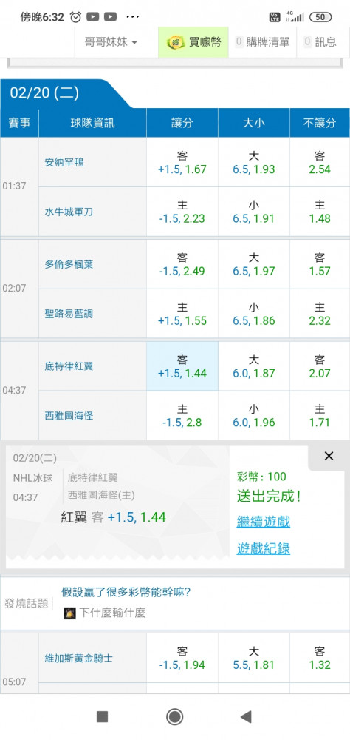Open the 購牌清單 tab
Image resolution: width=350 pixels, height=740 pixels.
[262, 42]
